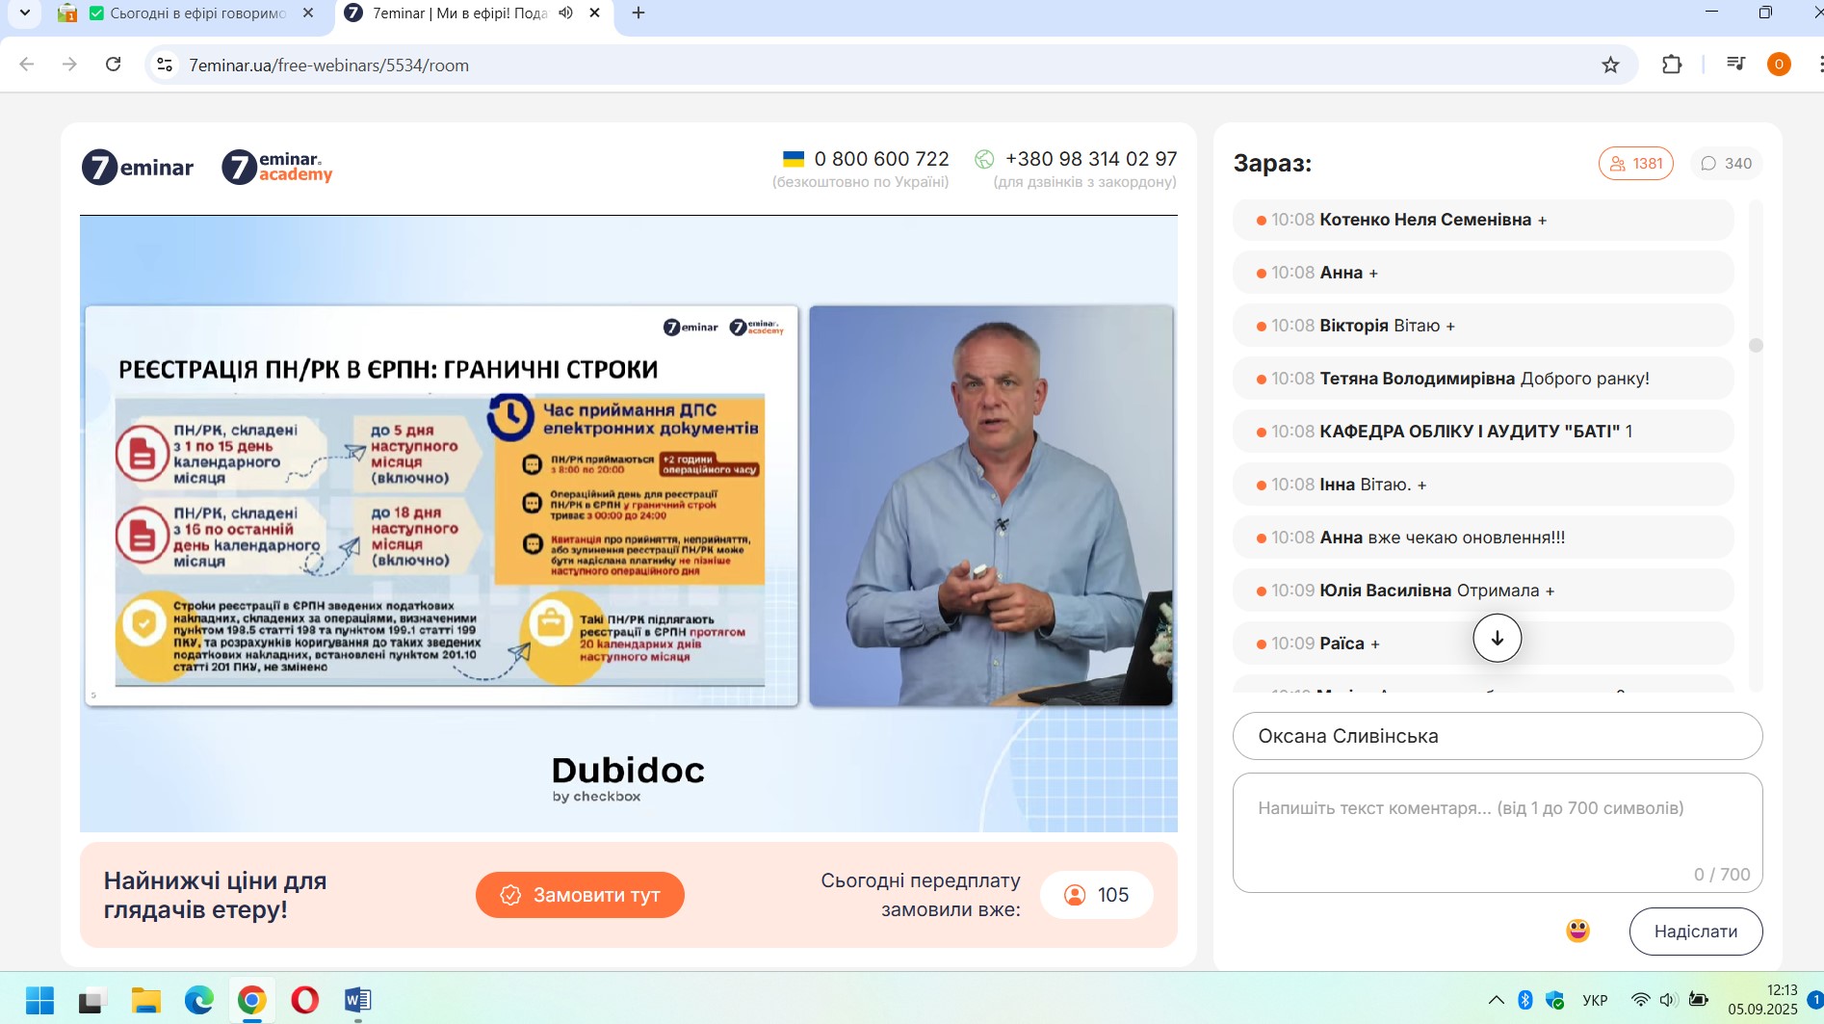Click the 'Замовити тут' order button
Screen dimensions: 1824x1024
tap(580, 895)
